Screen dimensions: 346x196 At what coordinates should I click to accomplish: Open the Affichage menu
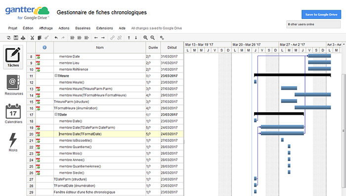click(45, 28)
